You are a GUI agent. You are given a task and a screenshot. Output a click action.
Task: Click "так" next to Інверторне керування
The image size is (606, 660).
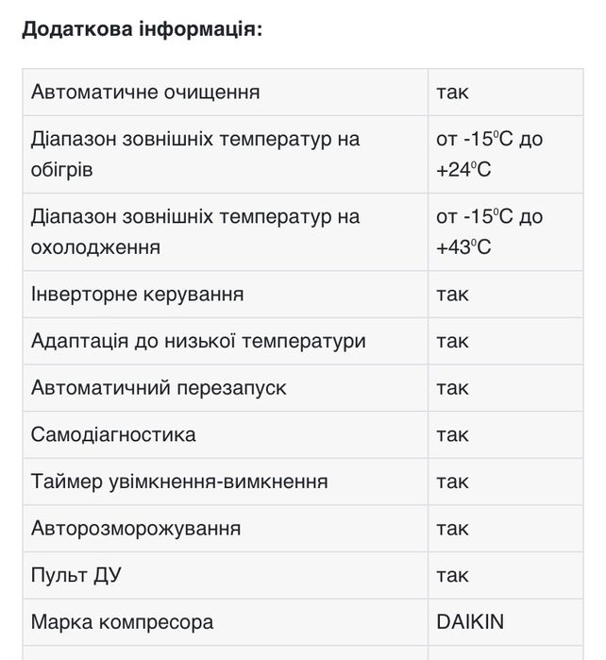(x=452, y=294)
